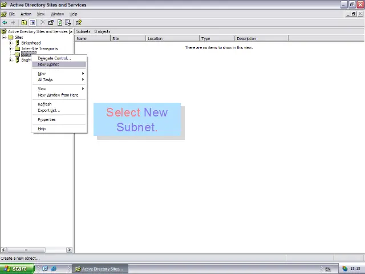Select New Subnet from context menu
Screen dimensions: 365x274
point(48,65)
